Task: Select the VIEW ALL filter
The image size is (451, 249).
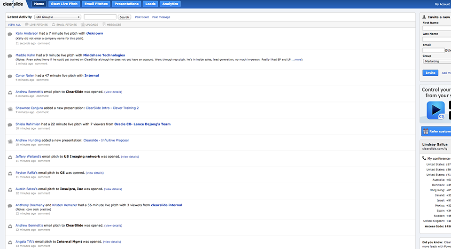Action: (x=15, y=25)
